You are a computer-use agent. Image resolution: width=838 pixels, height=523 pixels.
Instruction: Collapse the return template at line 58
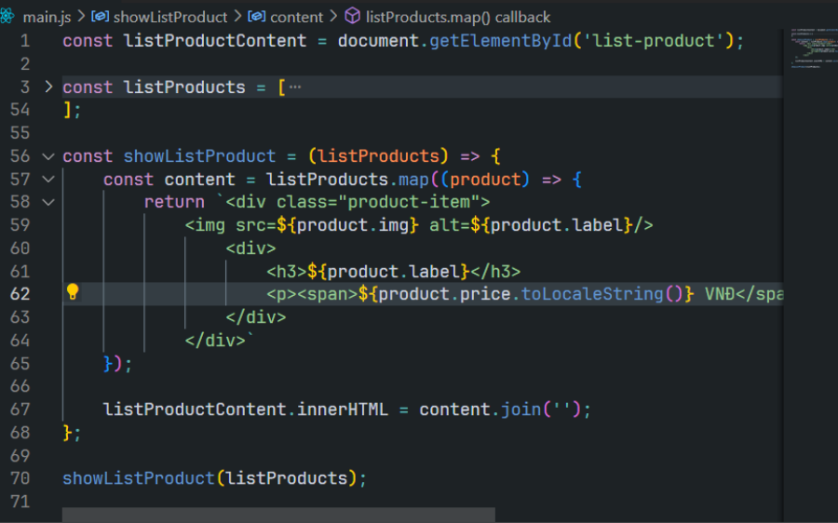(48, 202)
